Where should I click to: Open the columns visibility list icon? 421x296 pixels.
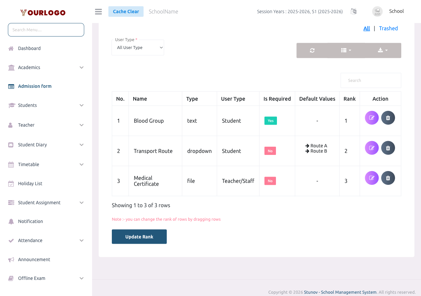pyautogui.click(x=346, y=50)
